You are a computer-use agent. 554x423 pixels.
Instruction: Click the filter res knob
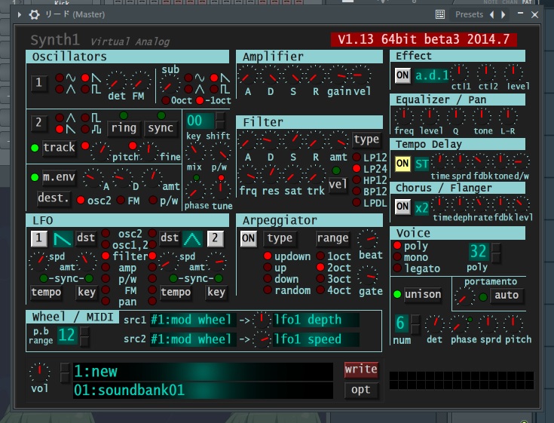(x=271, y=175)
